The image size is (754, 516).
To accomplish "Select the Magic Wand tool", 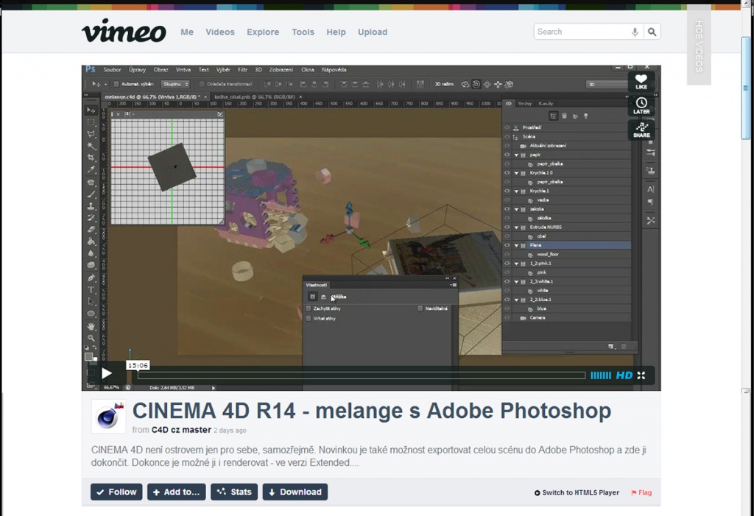I will 91,146.
